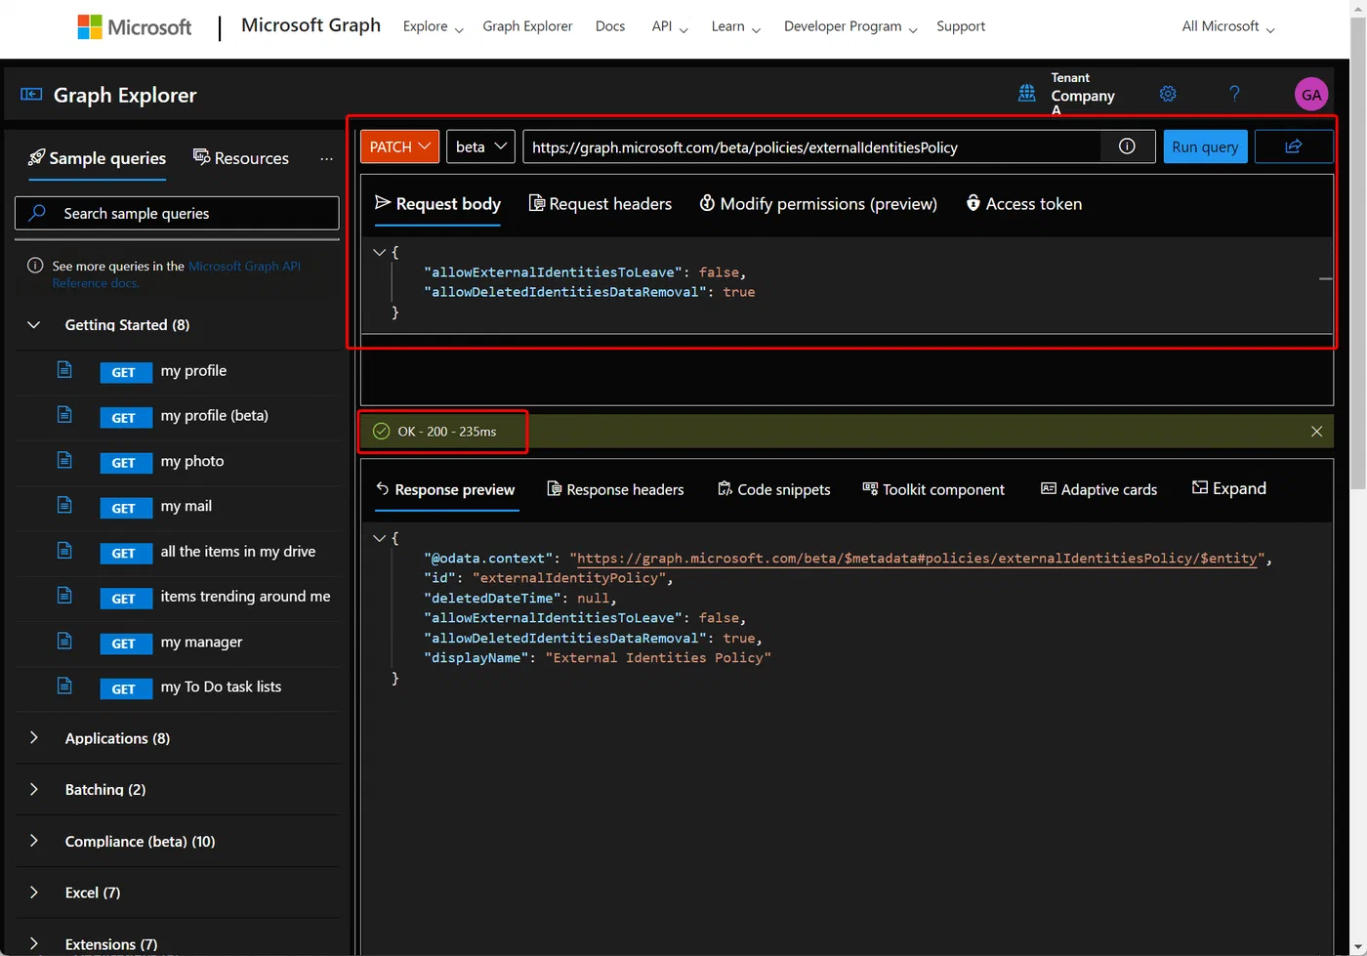
Task: Open Modify permissions (preview) tab
Action: click(818, 203)
